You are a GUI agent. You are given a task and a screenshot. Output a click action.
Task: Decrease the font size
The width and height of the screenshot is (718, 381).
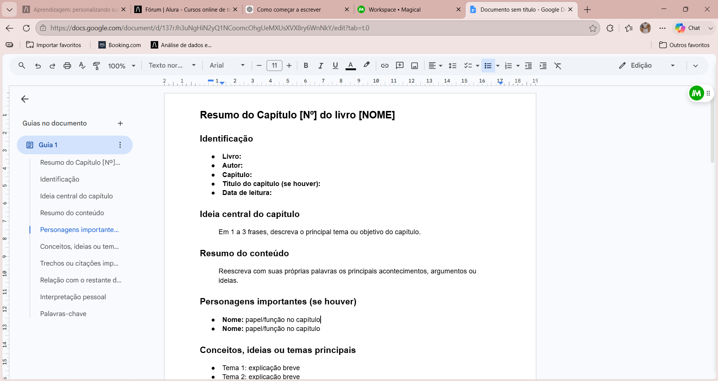[259, 66]
